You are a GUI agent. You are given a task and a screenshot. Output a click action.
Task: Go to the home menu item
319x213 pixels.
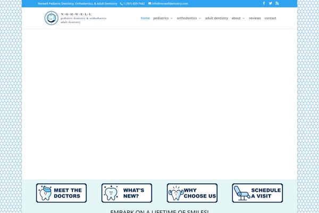tap(145, 18)
